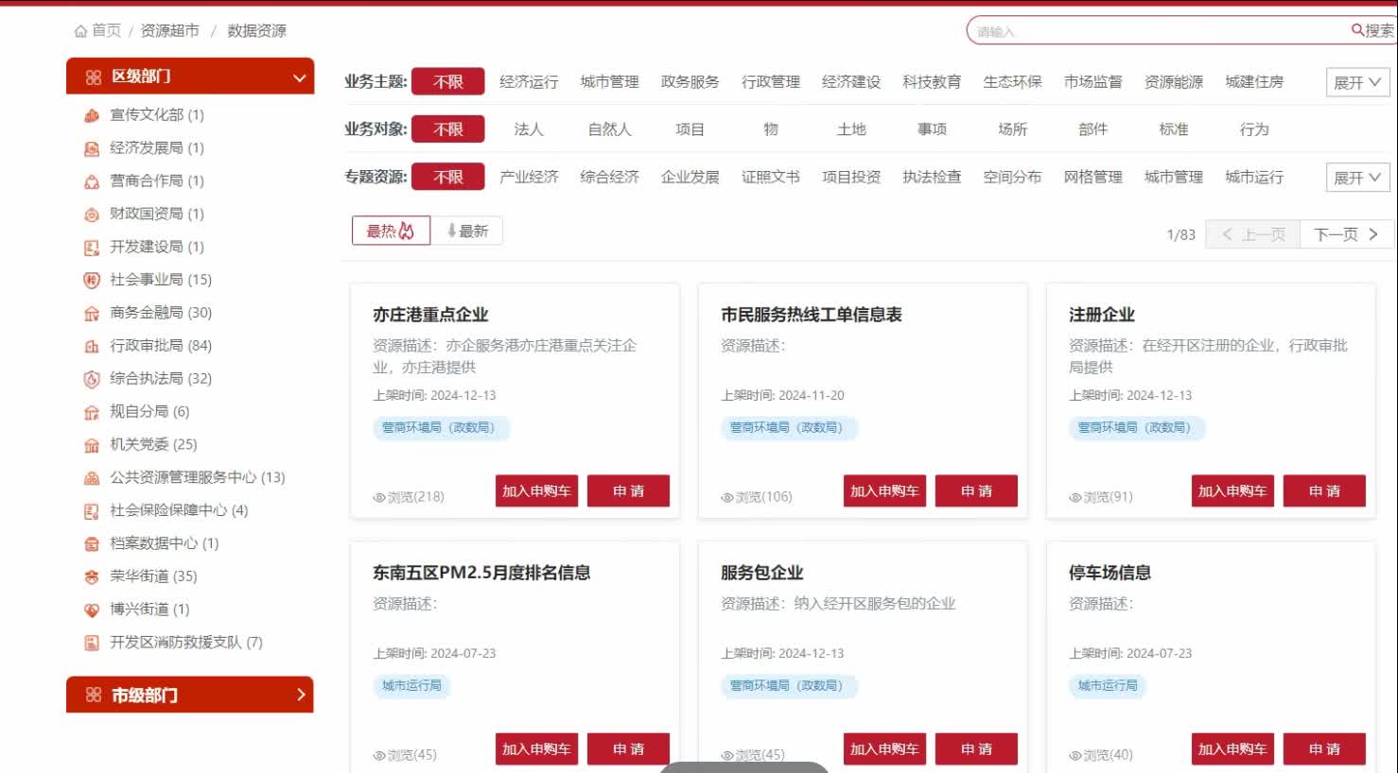Go to the next page with 下一页
Image resolution: width=1398 pixels, height=773 pixels.
(1345, 234)
